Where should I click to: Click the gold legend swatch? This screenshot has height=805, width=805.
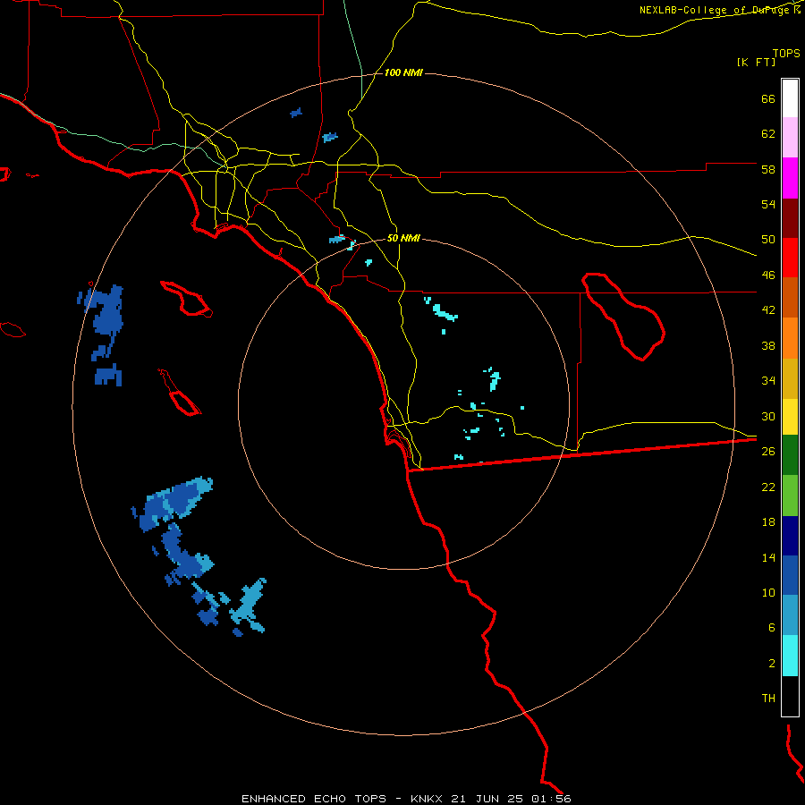tap(790, 378)
